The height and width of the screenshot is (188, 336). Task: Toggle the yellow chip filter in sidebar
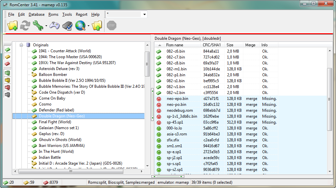click(7, 57)
